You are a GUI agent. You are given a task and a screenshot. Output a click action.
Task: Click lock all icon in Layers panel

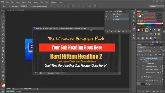pos(151,55)
